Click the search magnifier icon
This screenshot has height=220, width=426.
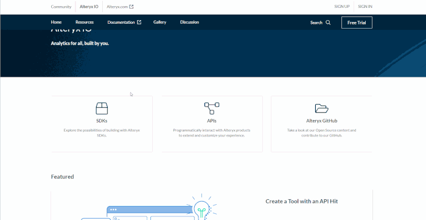point(328,23)
